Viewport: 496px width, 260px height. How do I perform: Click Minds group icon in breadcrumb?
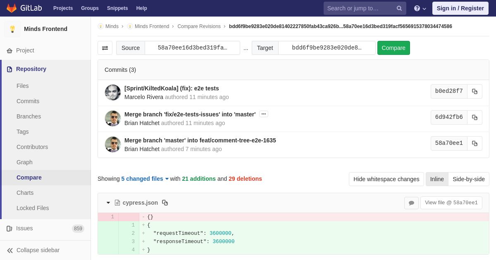coord(100,26)
